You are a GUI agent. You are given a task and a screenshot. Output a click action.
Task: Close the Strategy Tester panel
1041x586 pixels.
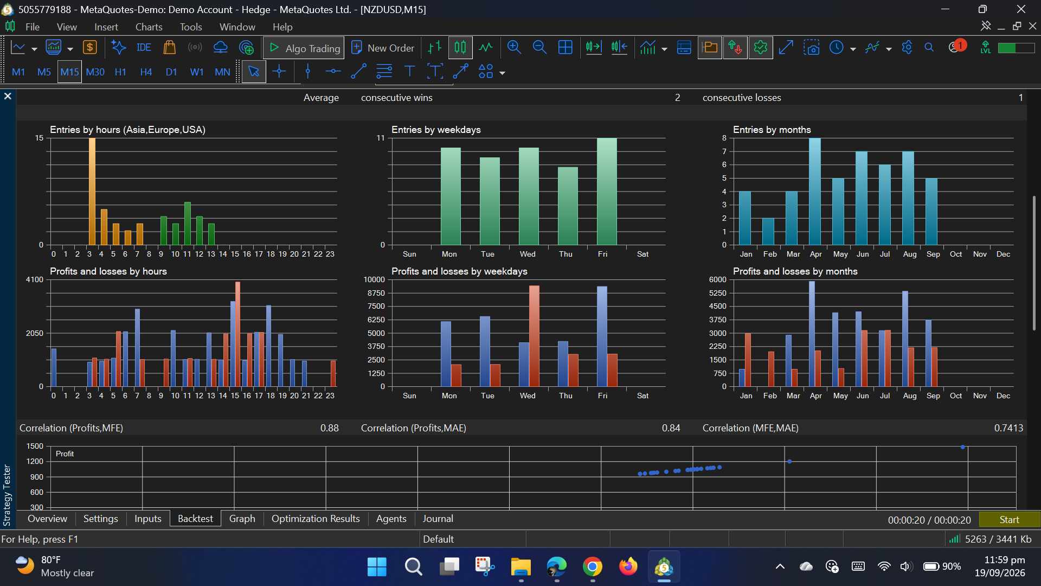pos(8,96)
